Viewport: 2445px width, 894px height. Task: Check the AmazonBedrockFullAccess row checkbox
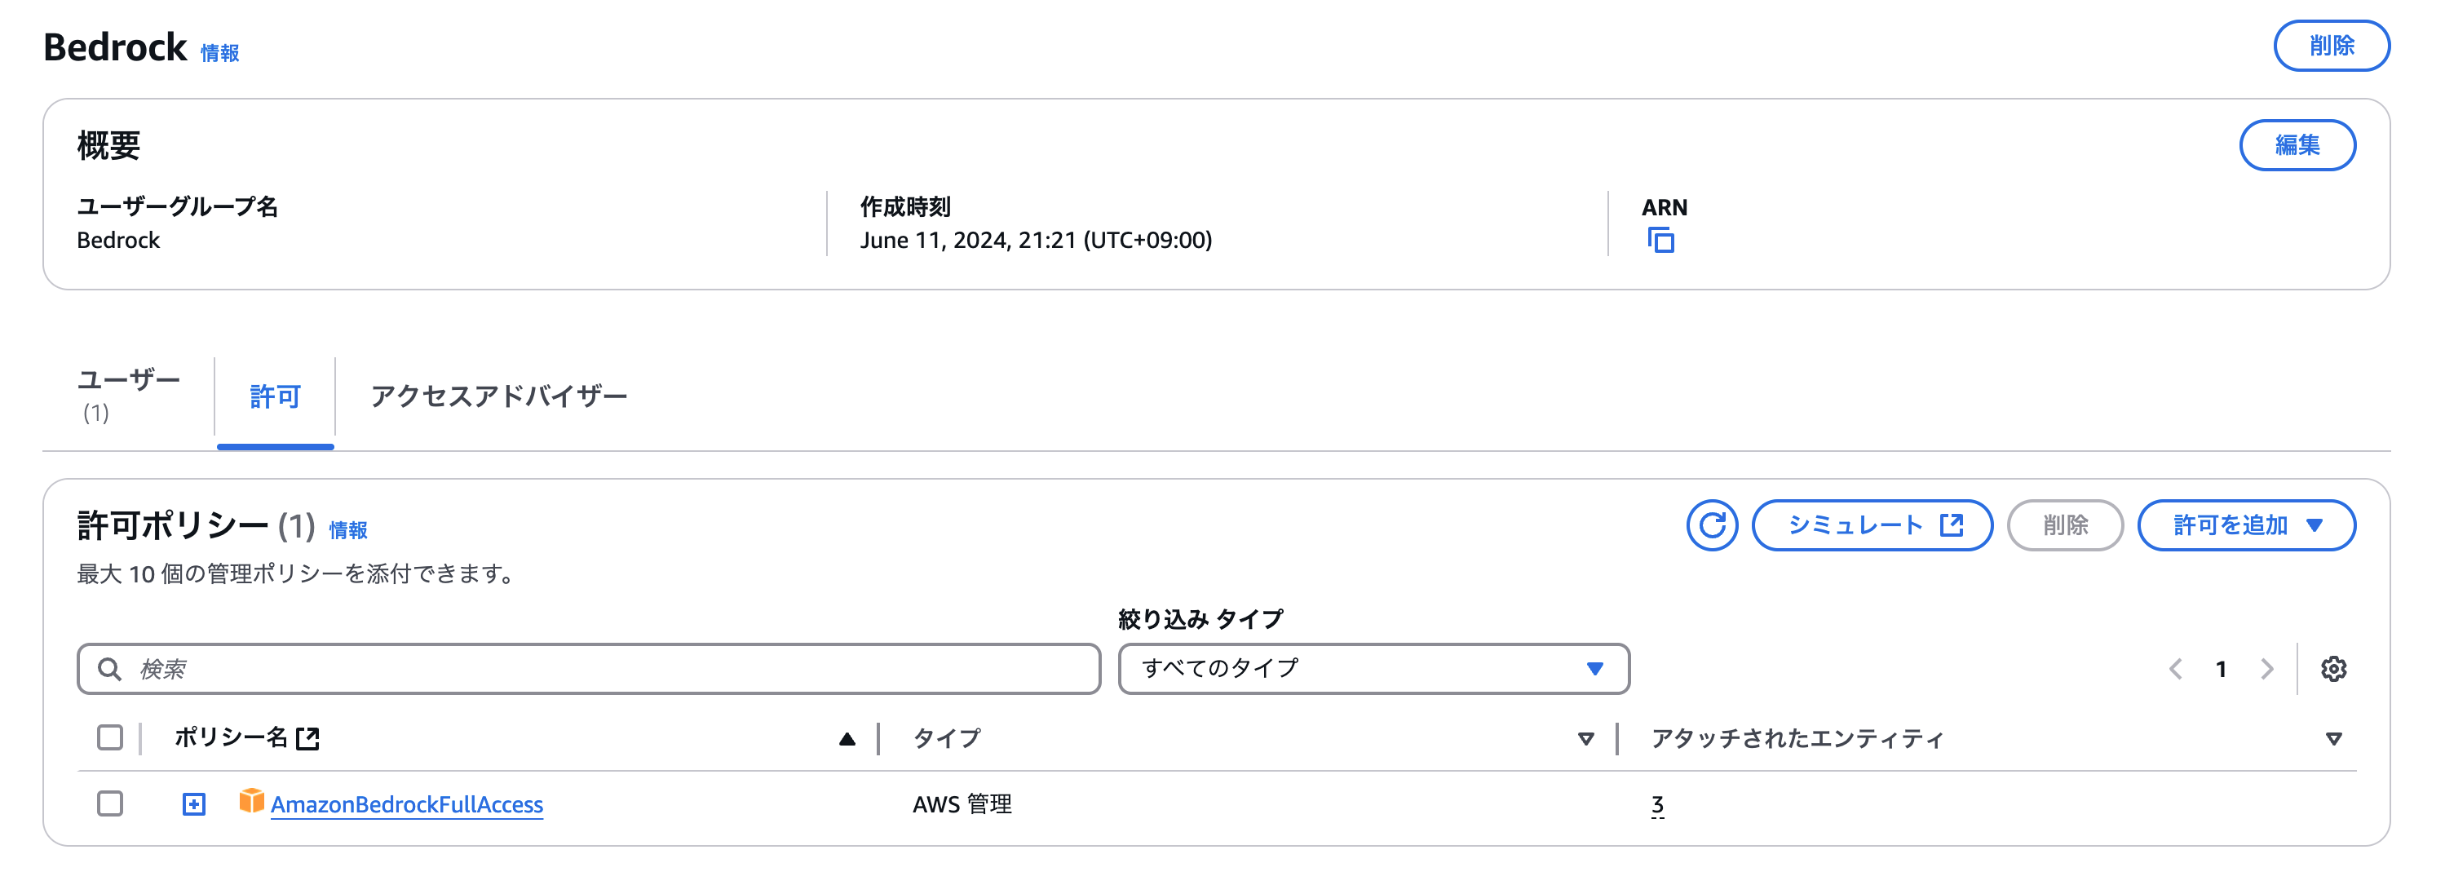coord(110,803)
